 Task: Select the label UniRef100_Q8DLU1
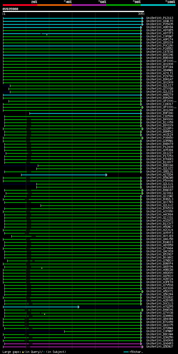[160, 171]
